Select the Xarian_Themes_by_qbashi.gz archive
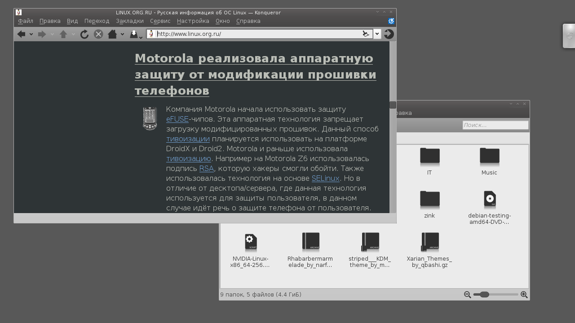Screen dimensions: 575x323 [x=429, y=250]
